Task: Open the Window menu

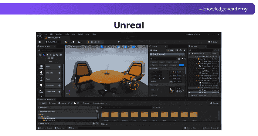Action: 58,34
